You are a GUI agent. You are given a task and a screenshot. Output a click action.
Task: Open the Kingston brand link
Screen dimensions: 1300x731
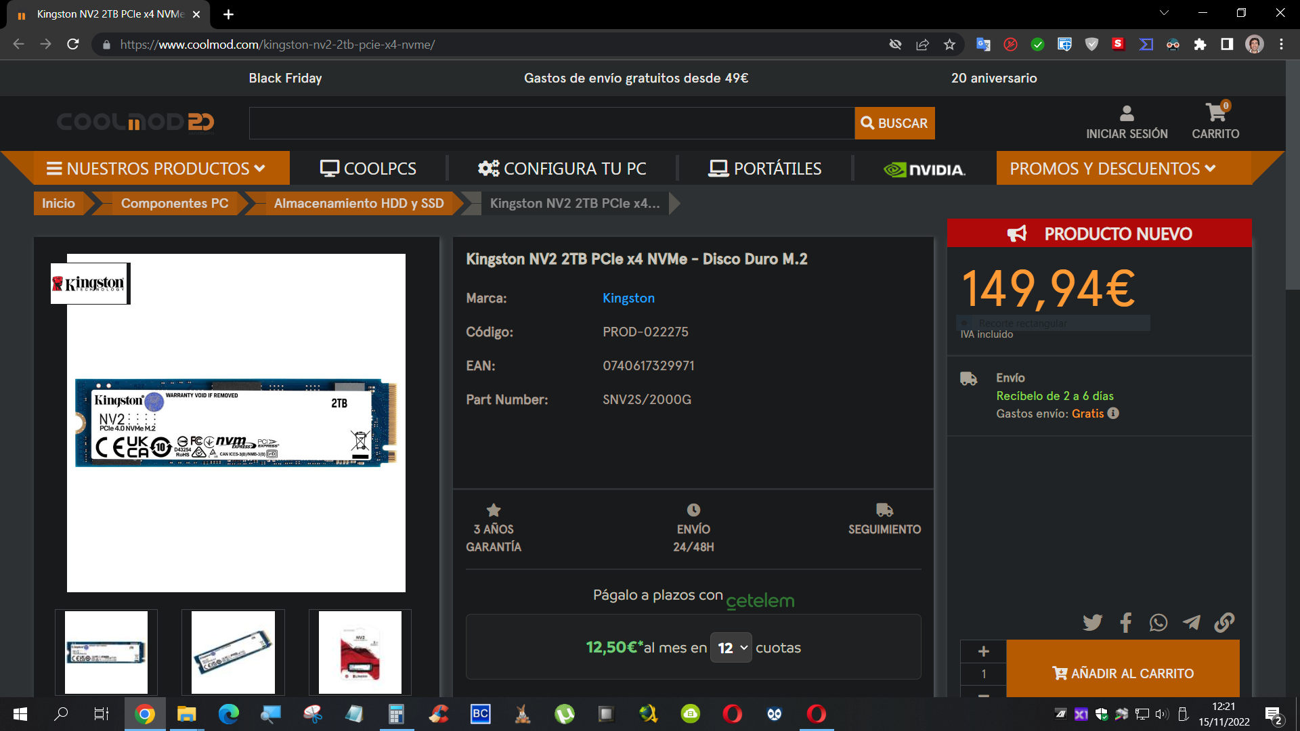pos(628,298)
